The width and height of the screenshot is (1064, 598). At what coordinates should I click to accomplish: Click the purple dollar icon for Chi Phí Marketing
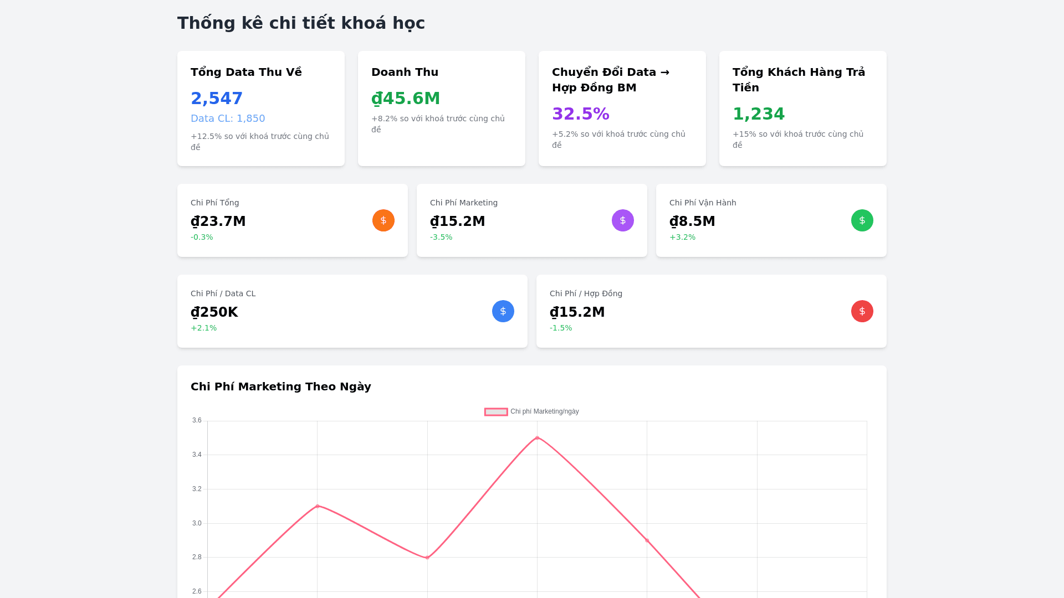(x=622, y=220)
